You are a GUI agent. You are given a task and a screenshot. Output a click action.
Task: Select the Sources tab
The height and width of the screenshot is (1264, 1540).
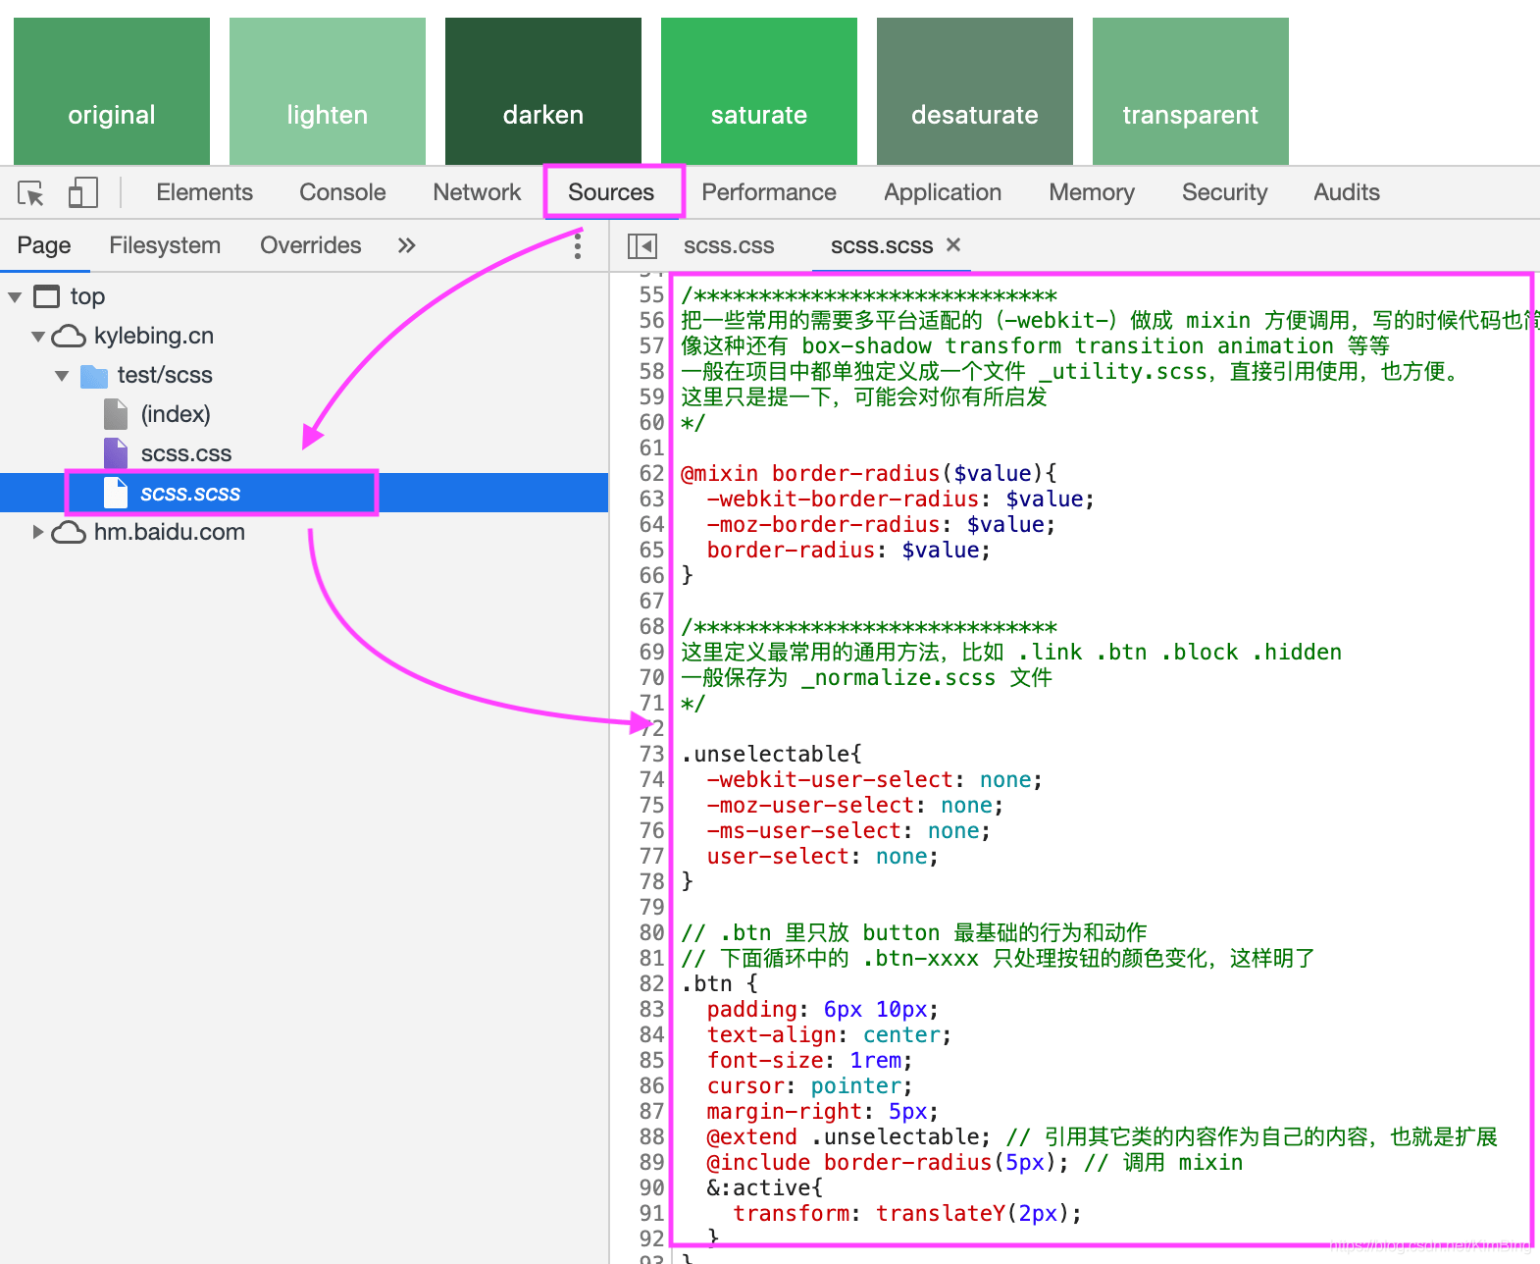pos(611,192)
